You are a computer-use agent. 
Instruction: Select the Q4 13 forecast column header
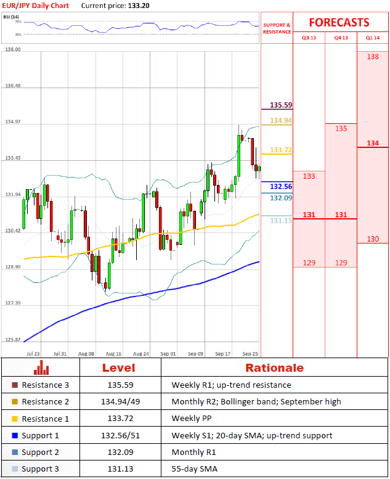pos(341,38)
